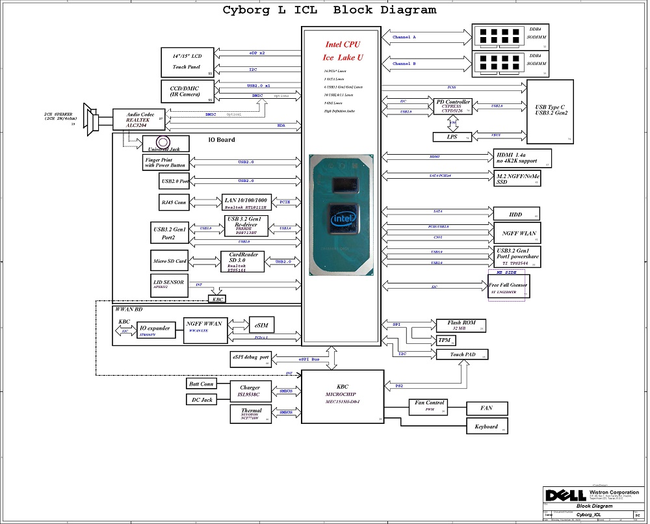Click the 'USB3.2 Gen1 Port1 powershare' block
Image resolution: width=650 pixels, height=524 pixels.
(x=517, y=257)
